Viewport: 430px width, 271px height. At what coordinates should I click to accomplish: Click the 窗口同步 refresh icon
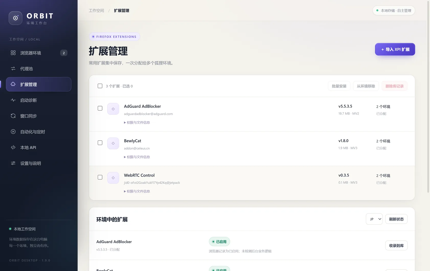13,116
